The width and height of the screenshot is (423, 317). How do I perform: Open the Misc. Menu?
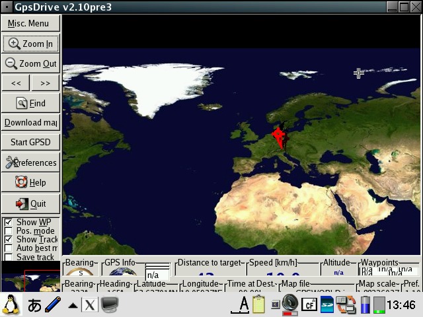coord(30,23)
